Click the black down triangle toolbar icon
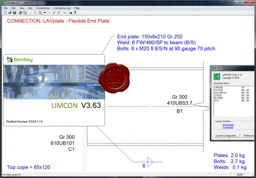The image size is (256, 178). coord(44,12)
